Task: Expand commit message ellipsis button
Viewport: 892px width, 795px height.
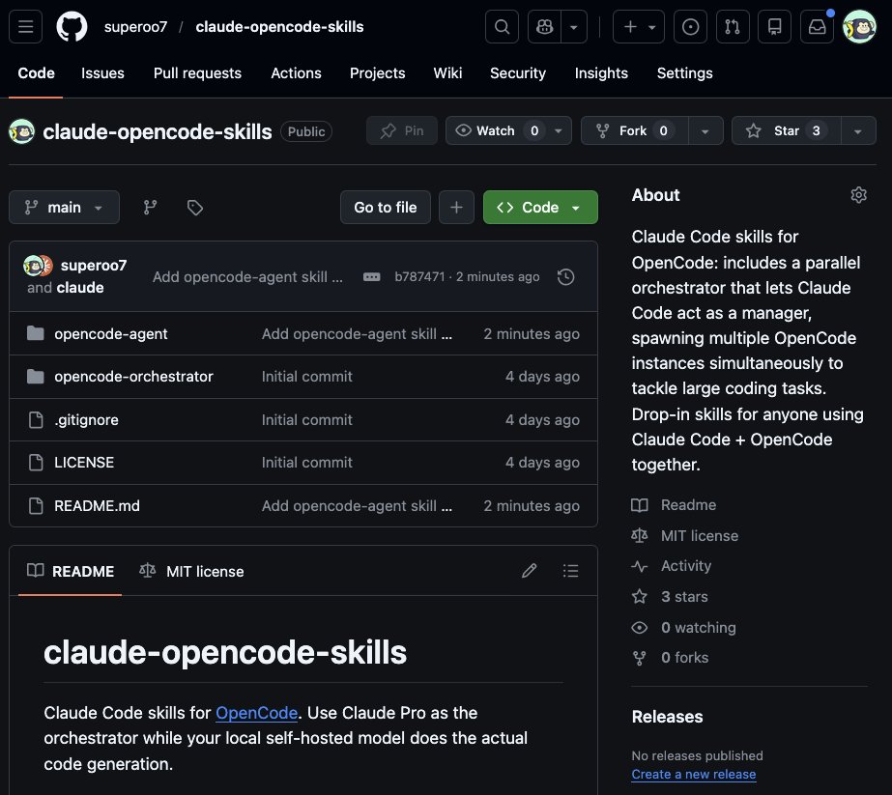Action: [371, 277]
